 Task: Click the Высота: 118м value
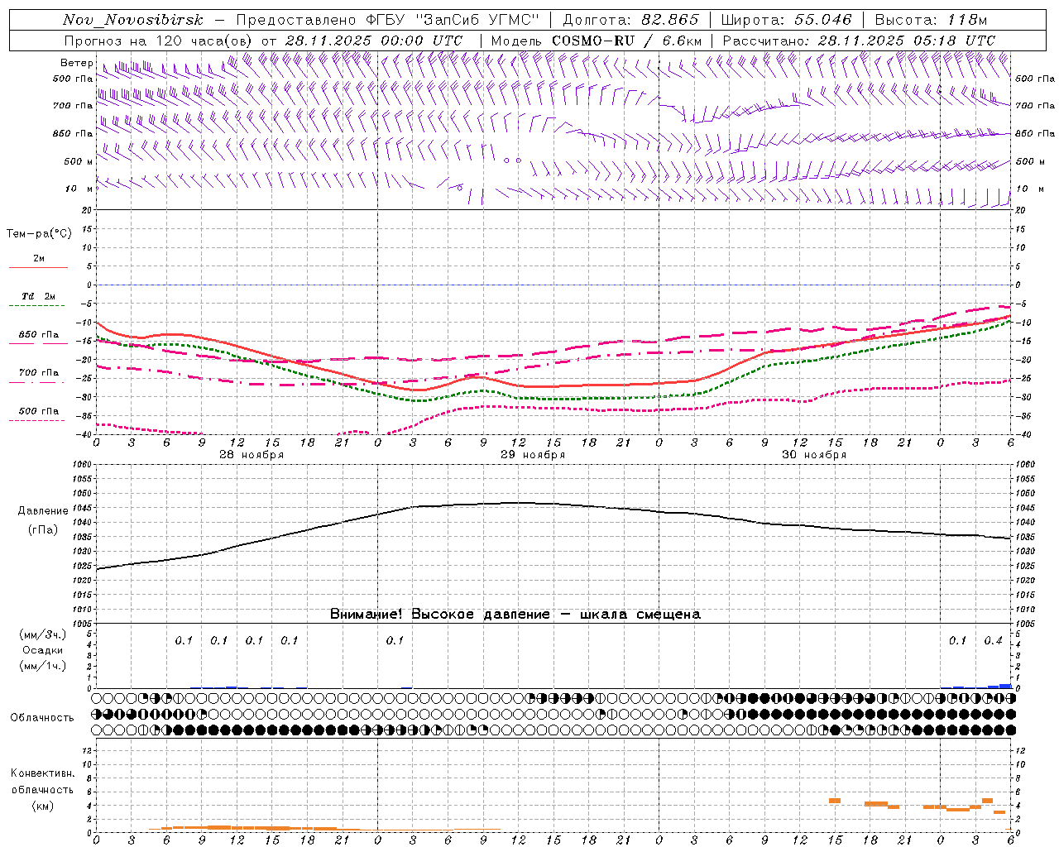932,20
